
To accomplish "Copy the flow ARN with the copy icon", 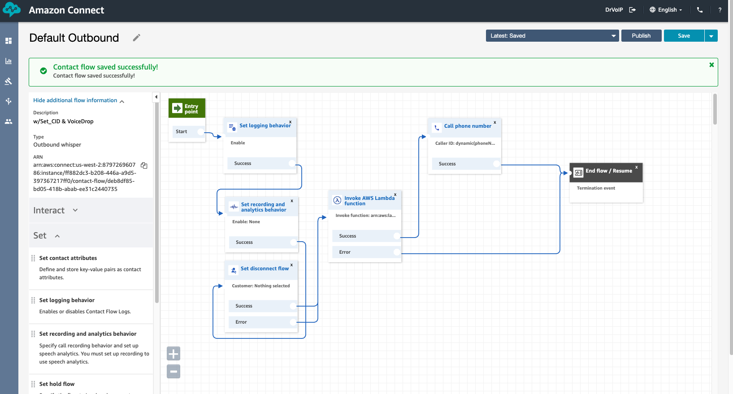I will tap(144, 165).
